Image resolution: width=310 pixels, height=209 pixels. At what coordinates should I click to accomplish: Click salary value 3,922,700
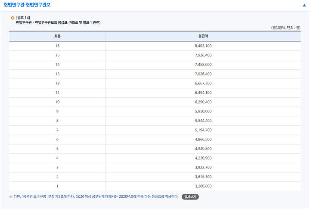tap(203, 168)
